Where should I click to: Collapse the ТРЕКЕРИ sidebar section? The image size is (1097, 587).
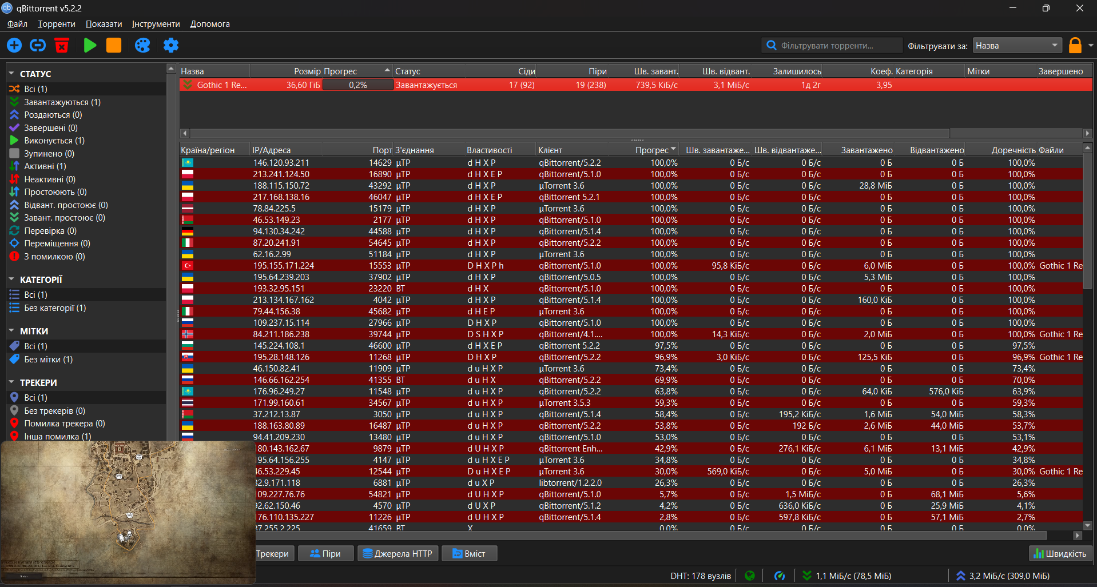point(11,382)
